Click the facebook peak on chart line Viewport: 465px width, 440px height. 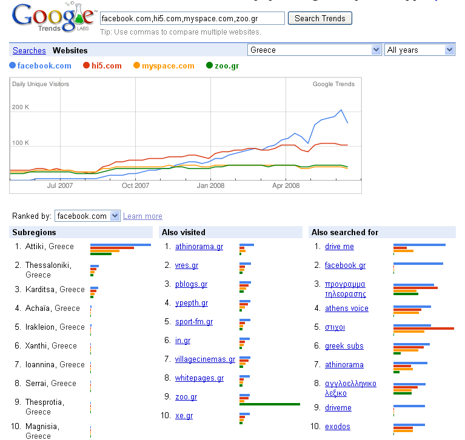[x=341, y=110]
